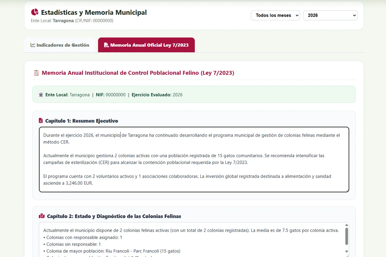
Task: Click the chart line icon in Indicadores tab
Action: point(33,45)
